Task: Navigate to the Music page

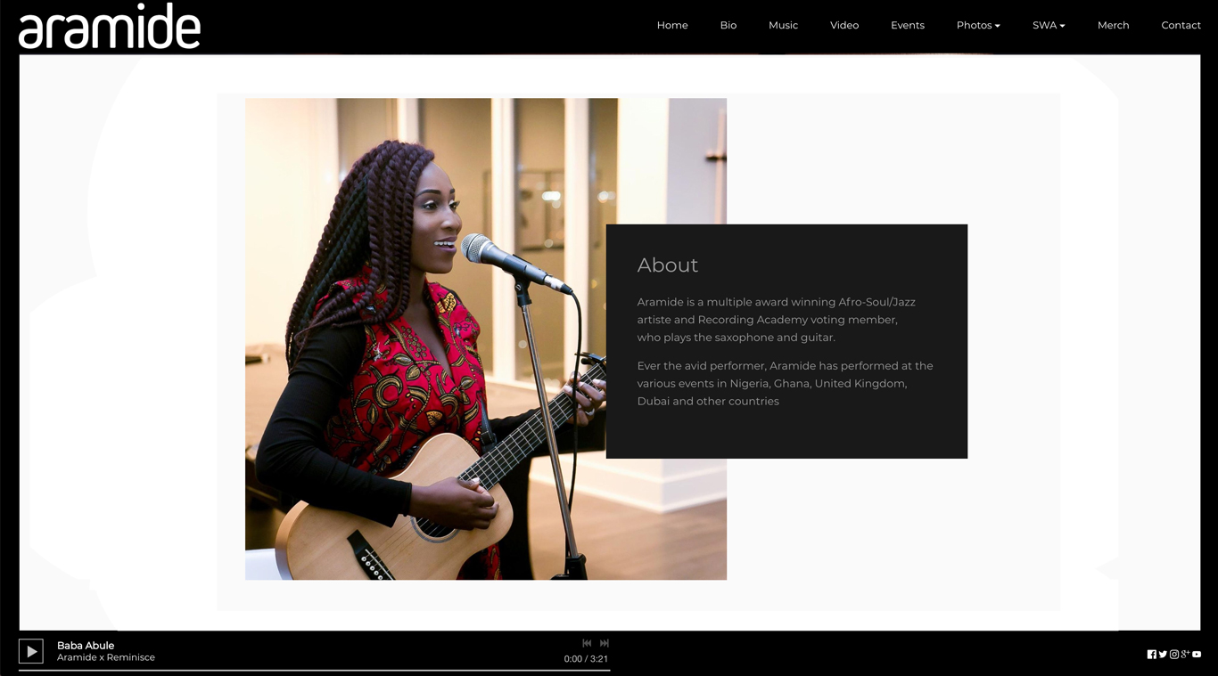Action: [x=783, y=25]
